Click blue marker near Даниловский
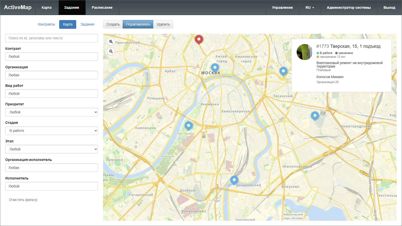This screenshot has width=402, height=226. pos(234,180)
